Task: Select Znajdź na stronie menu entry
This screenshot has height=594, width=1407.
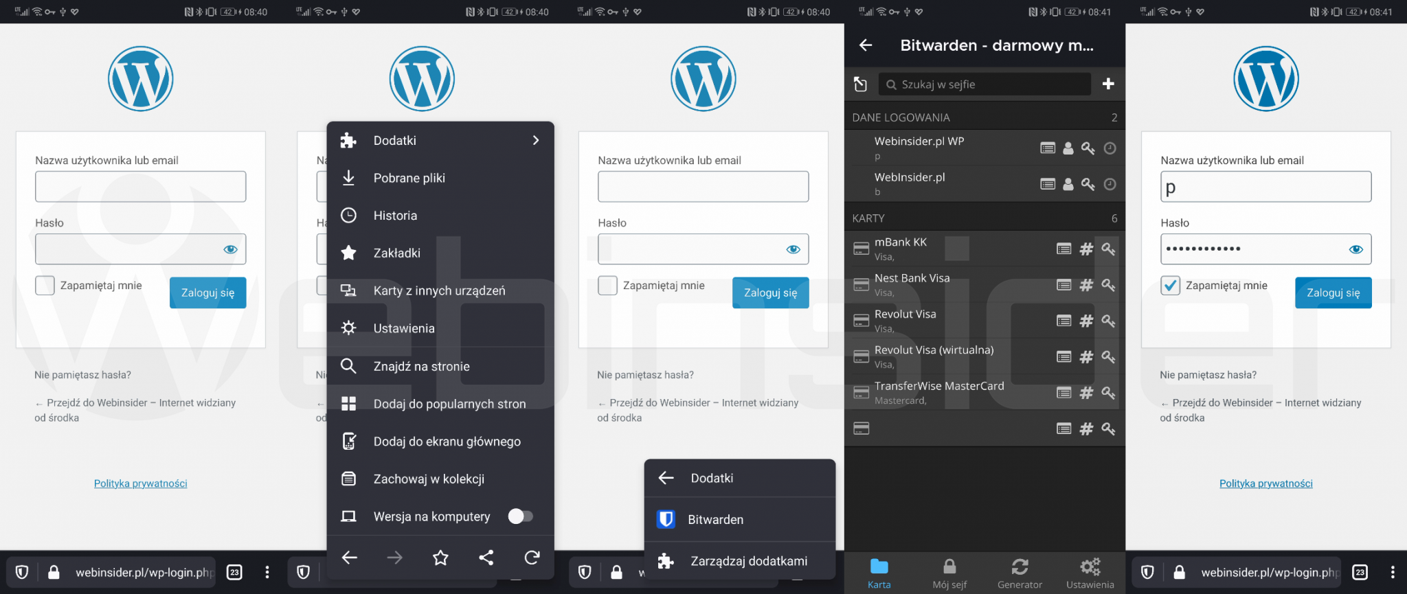Action: tap(440, 366)
